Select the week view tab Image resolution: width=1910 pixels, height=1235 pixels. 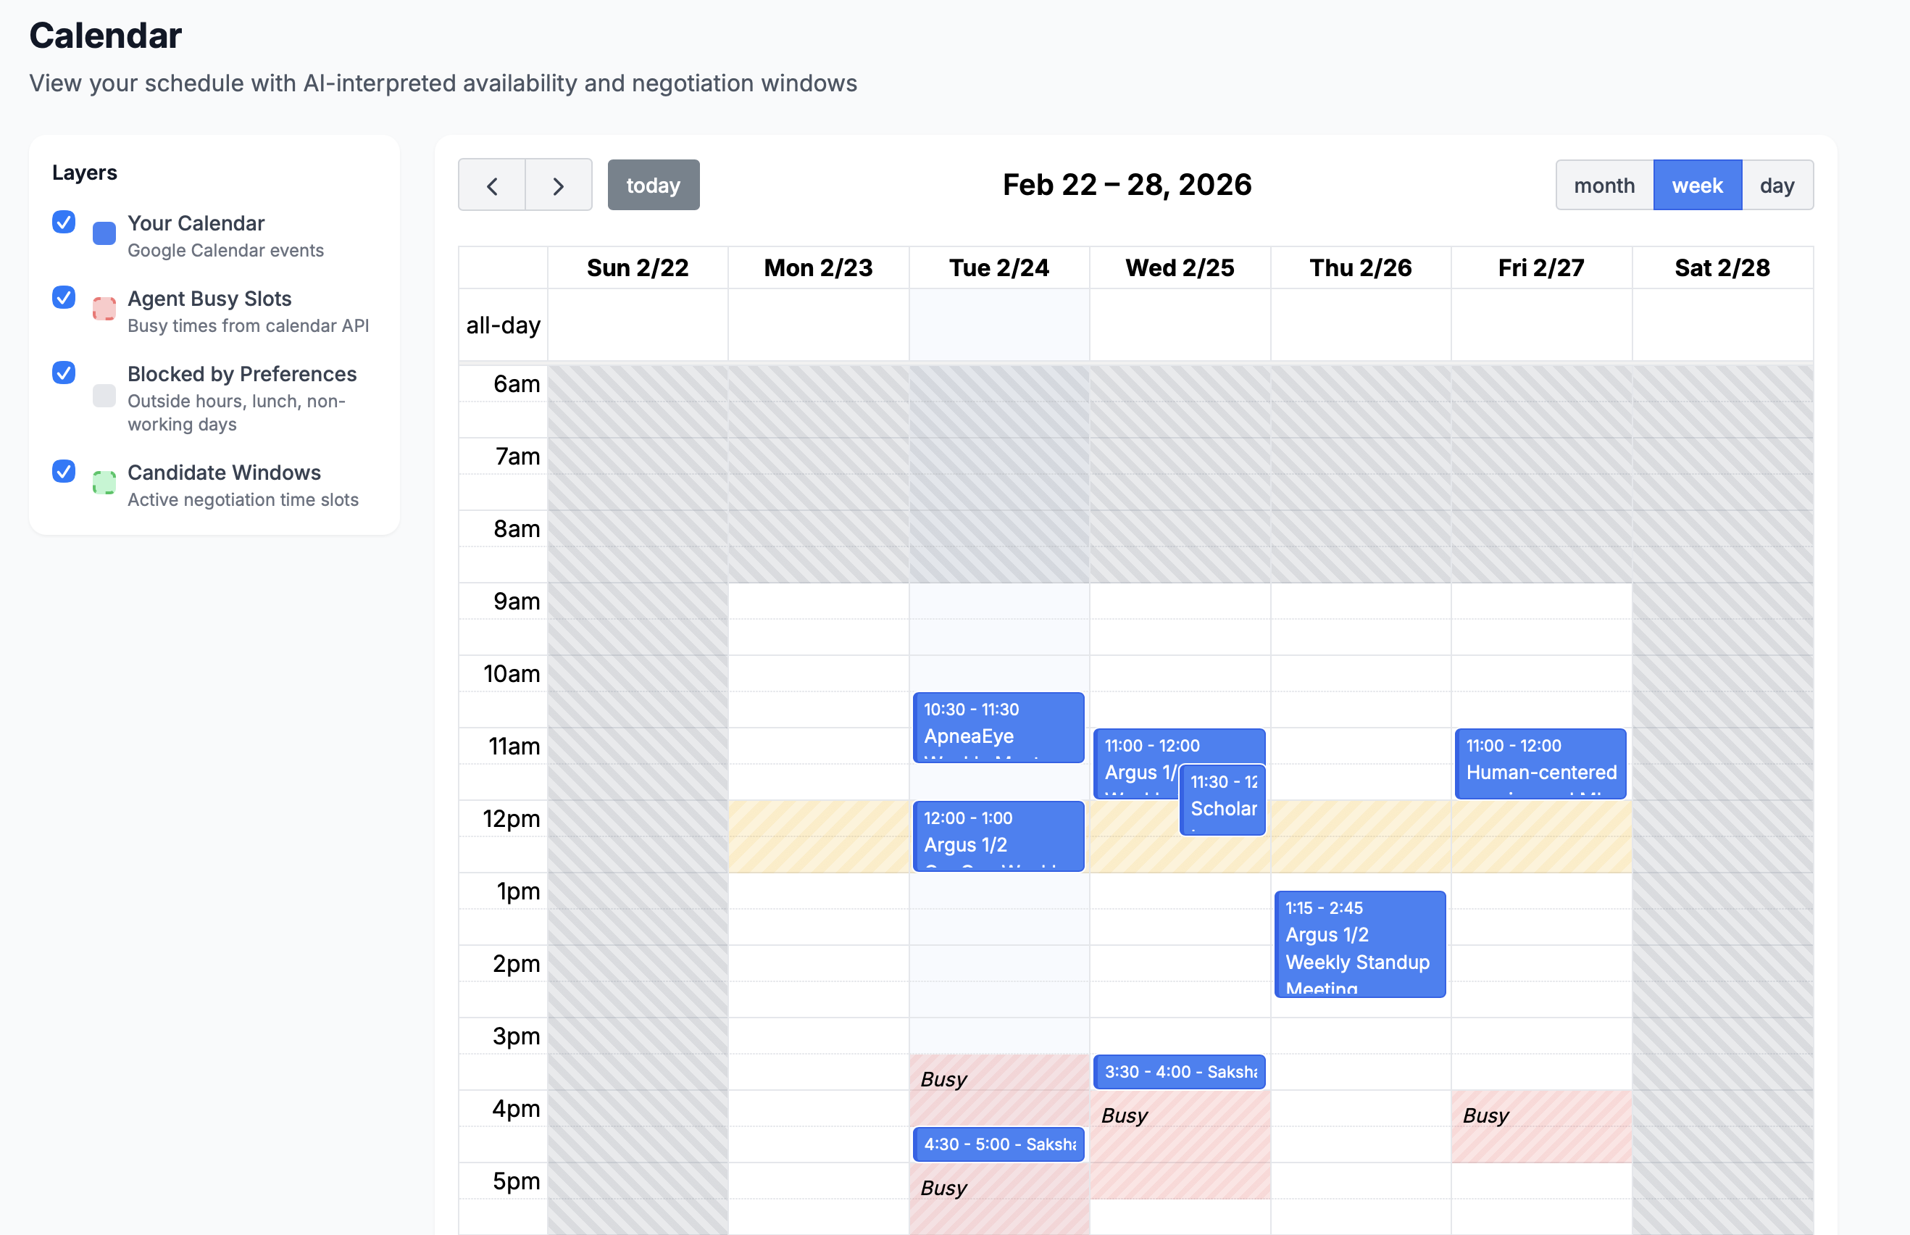pyautogui.click(x=1697, y=186)
